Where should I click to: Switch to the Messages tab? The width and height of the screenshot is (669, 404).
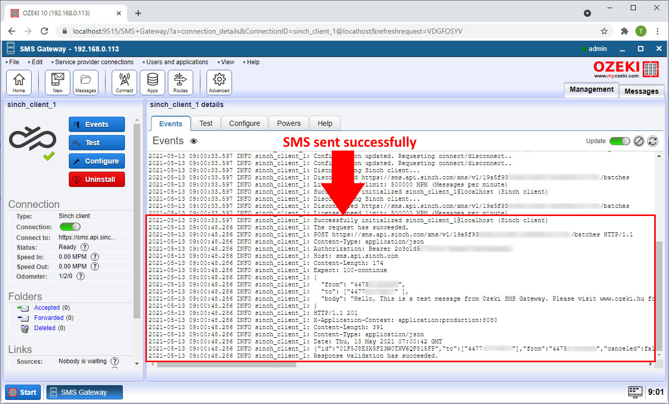point(641,91)
